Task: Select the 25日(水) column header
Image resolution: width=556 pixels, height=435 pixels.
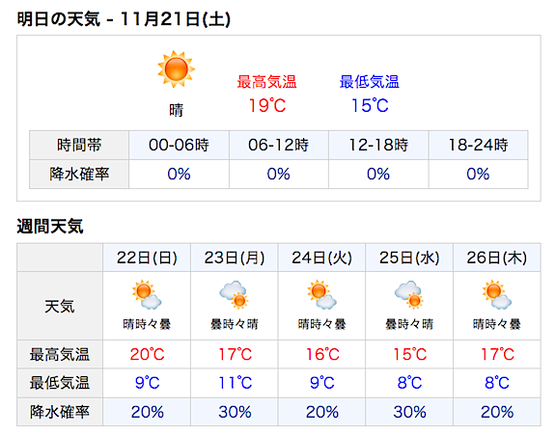Action: click(409, 258)
